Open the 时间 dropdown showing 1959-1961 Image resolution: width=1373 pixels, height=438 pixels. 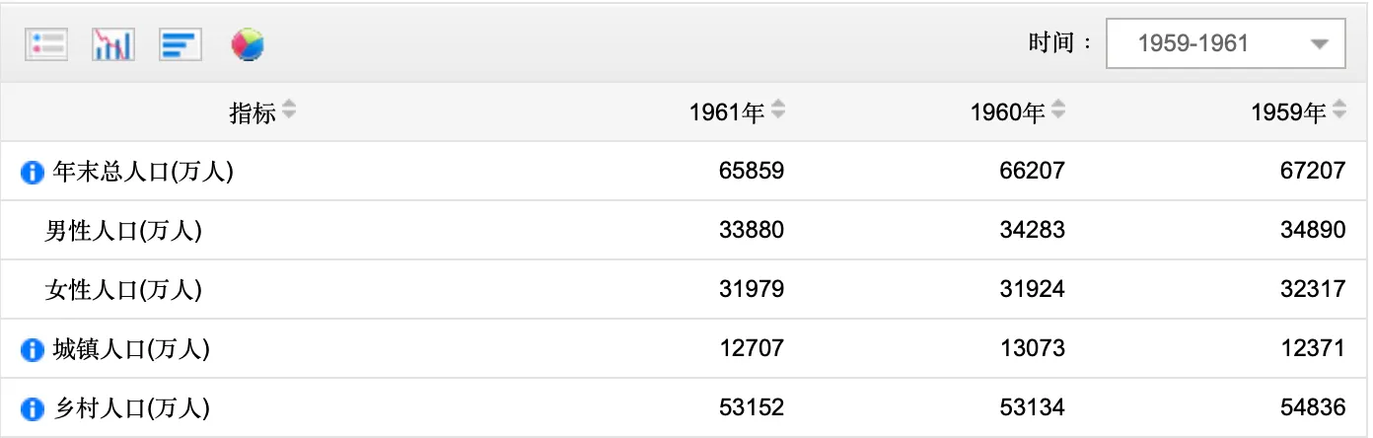coord(1225,44)
